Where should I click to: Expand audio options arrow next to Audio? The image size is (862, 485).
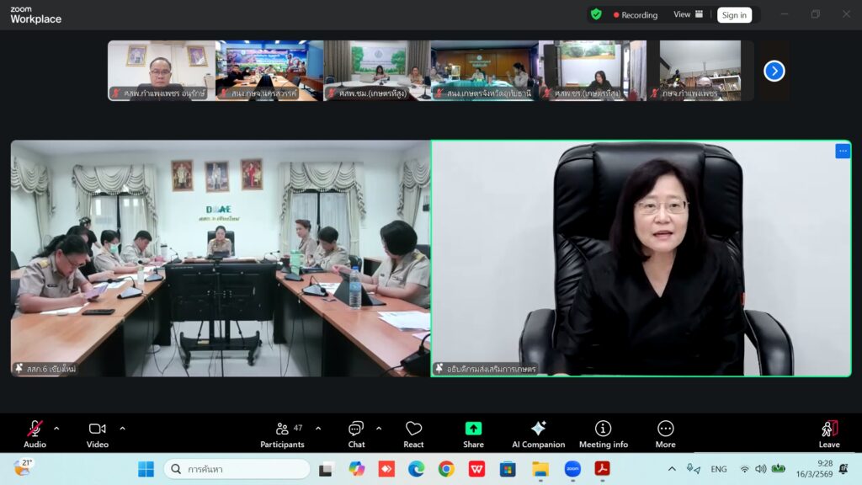coord(56,428)
